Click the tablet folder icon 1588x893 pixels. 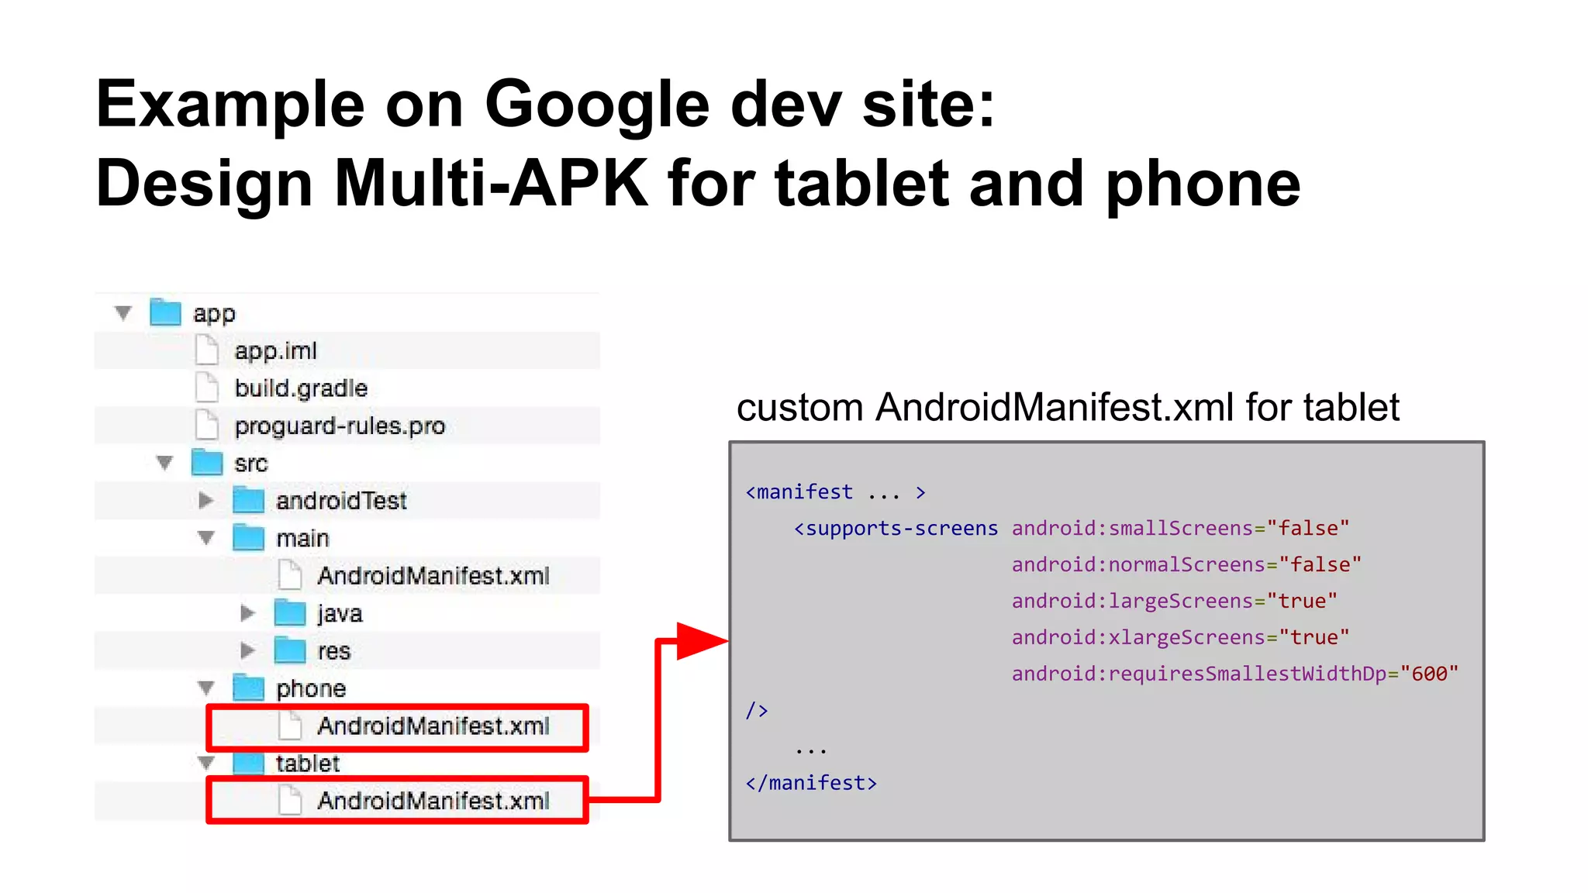click(249, 763)
